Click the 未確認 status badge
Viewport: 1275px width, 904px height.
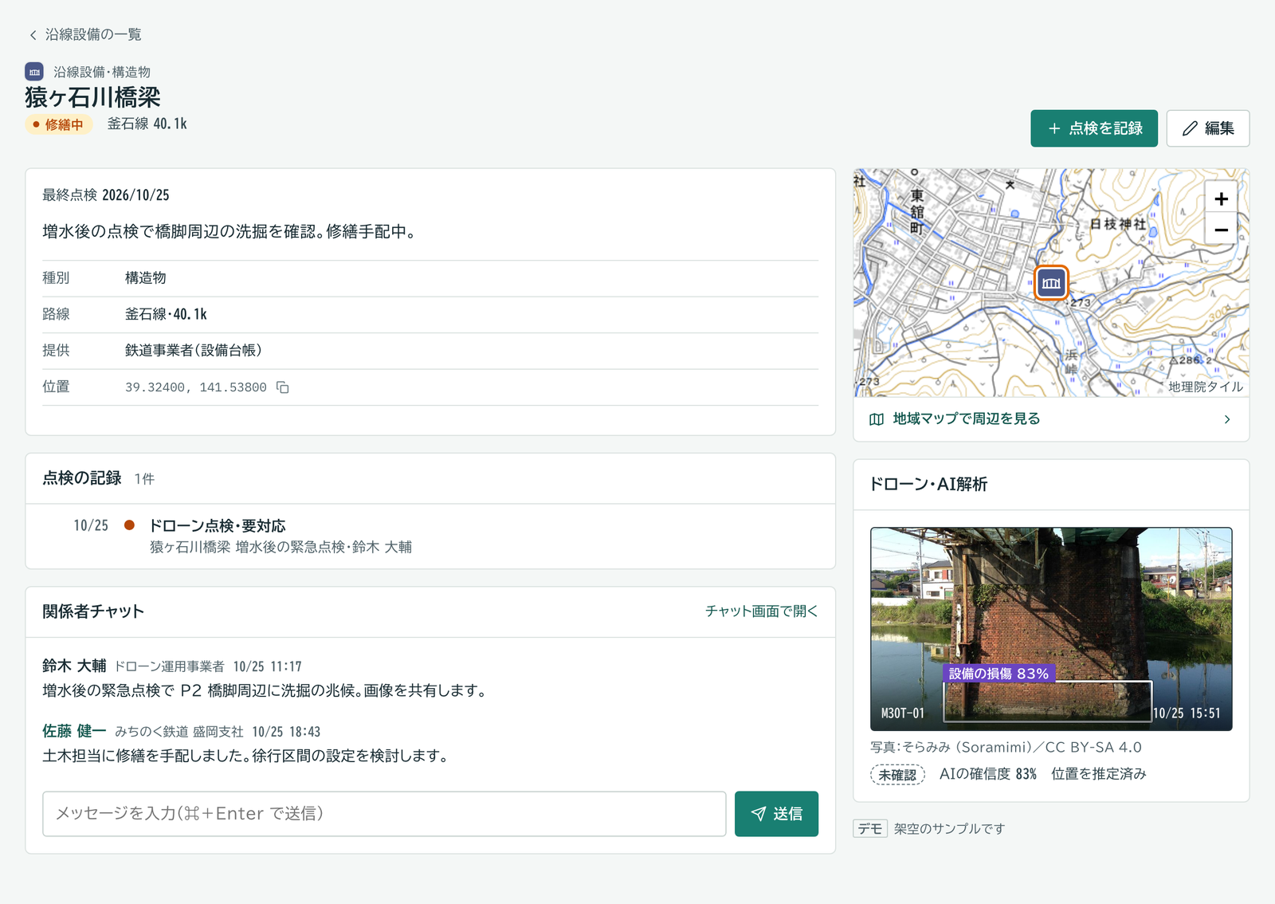coord(897,774)
